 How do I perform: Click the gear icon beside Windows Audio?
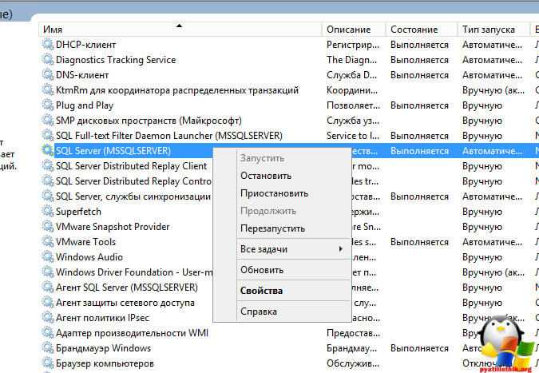coord(47,257)
